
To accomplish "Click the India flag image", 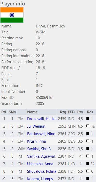I will [x=12, y=15].
